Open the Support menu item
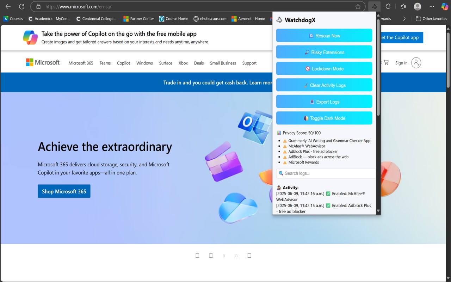The width and height of the screenshot is (451, 282). (249, 63)
